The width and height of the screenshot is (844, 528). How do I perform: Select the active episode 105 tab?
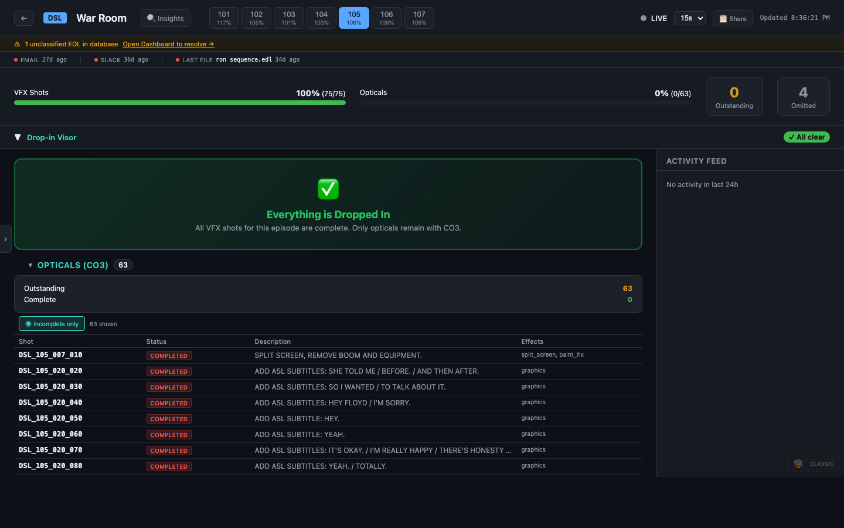pyautogui.click(x=354, y=18)
